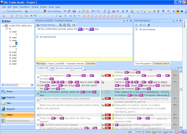The height and width of the screenshot is (134, 187).
Task: Pin the Translation Results panel
Action: [127, 21]
